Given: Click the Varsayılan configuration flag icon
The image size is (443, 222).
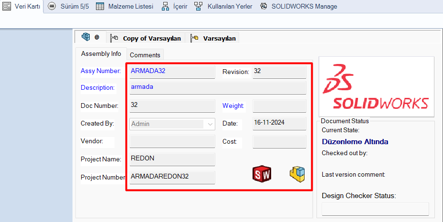Looking at the screenshot, I should coord(194,38).
